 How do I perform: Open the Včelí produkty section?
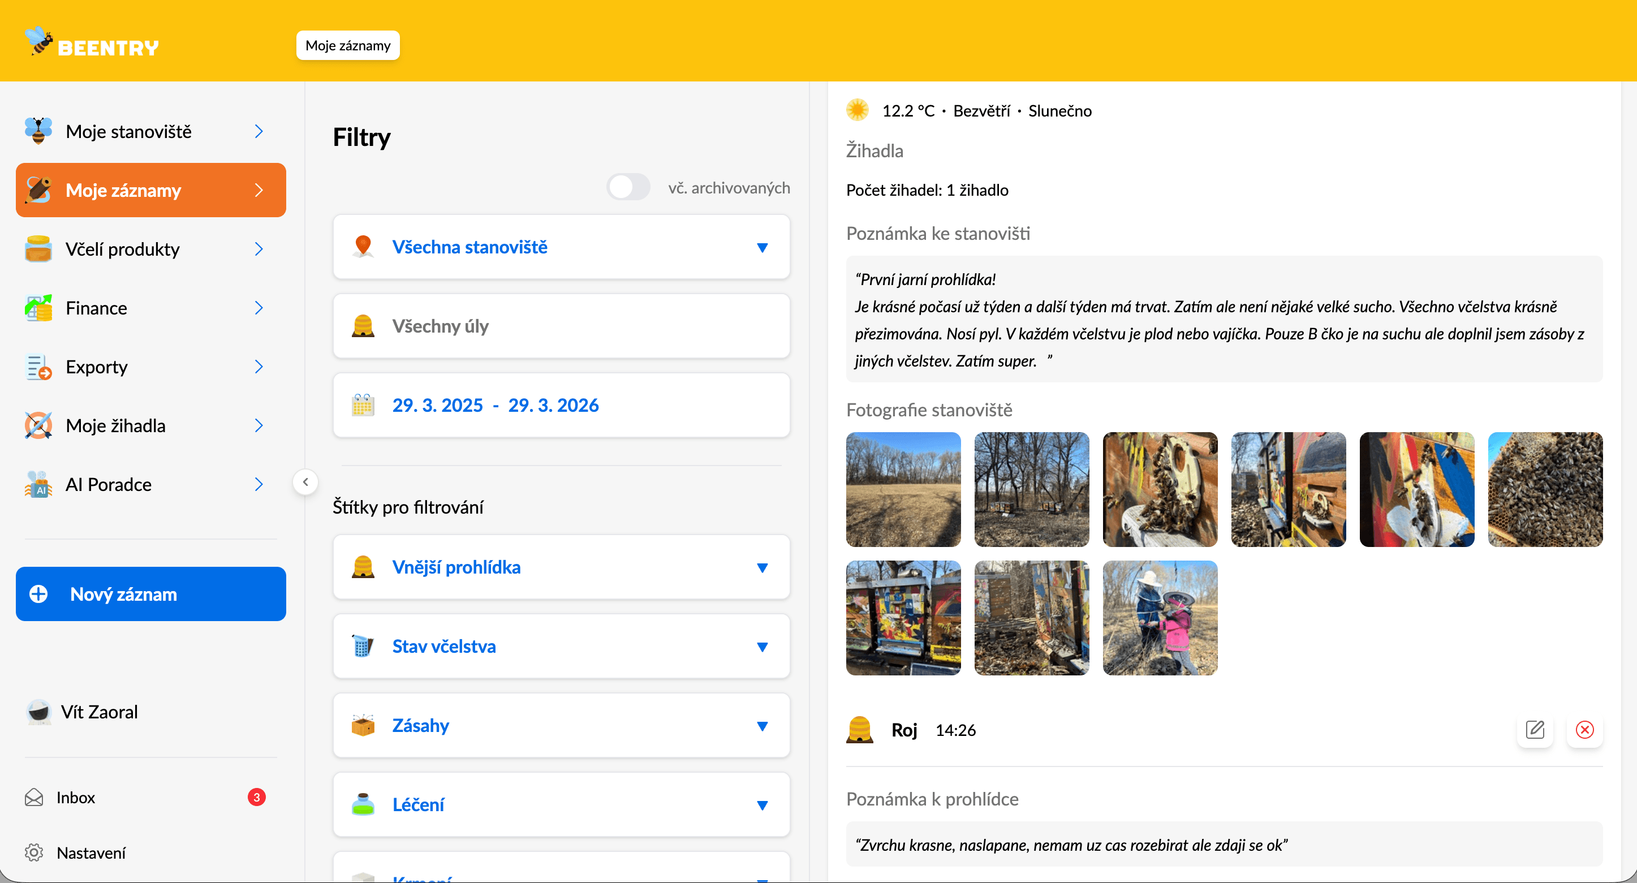[123, 249]
